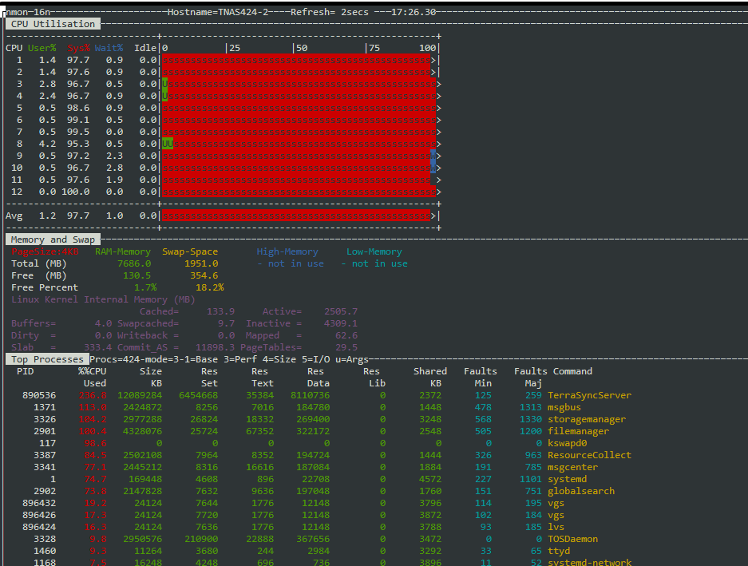Viewport: 748px width, 566px height.
Task: Select the TerraSyncServer process name
Action: coord(589,395)
